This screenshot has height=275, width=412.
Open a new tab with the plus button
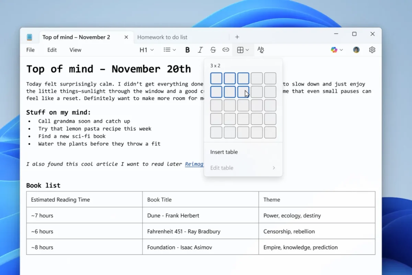[x=237, y=37]
